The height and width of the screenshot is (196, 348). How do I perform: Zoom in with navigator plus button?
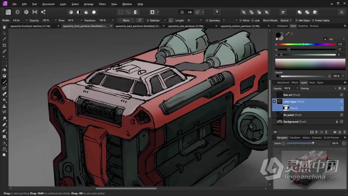pyautogui.click(x=344, y=143)
